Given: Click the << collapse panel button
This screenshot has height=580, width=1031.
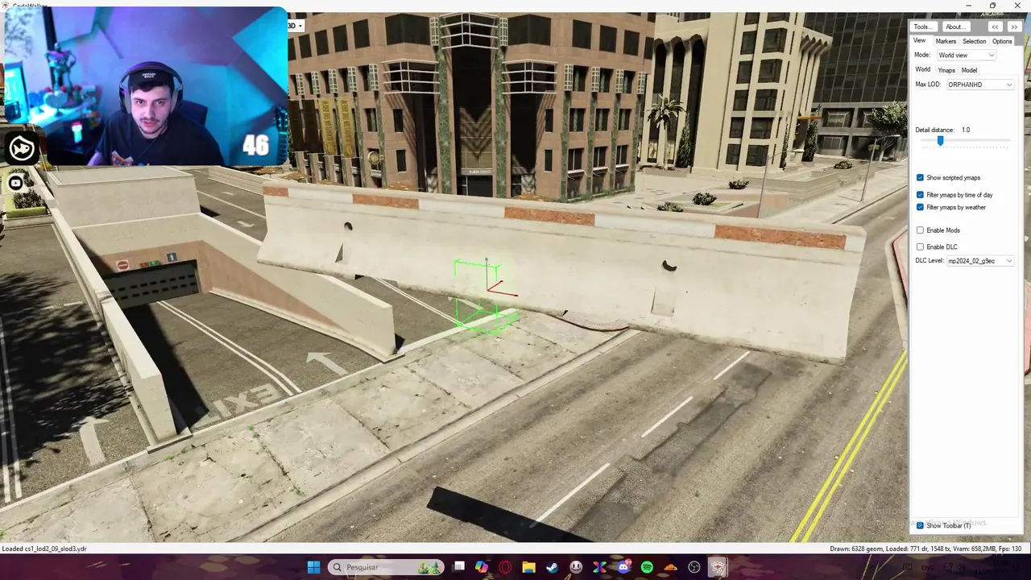Looking at the screenshot, I should (x=995, y=27).
